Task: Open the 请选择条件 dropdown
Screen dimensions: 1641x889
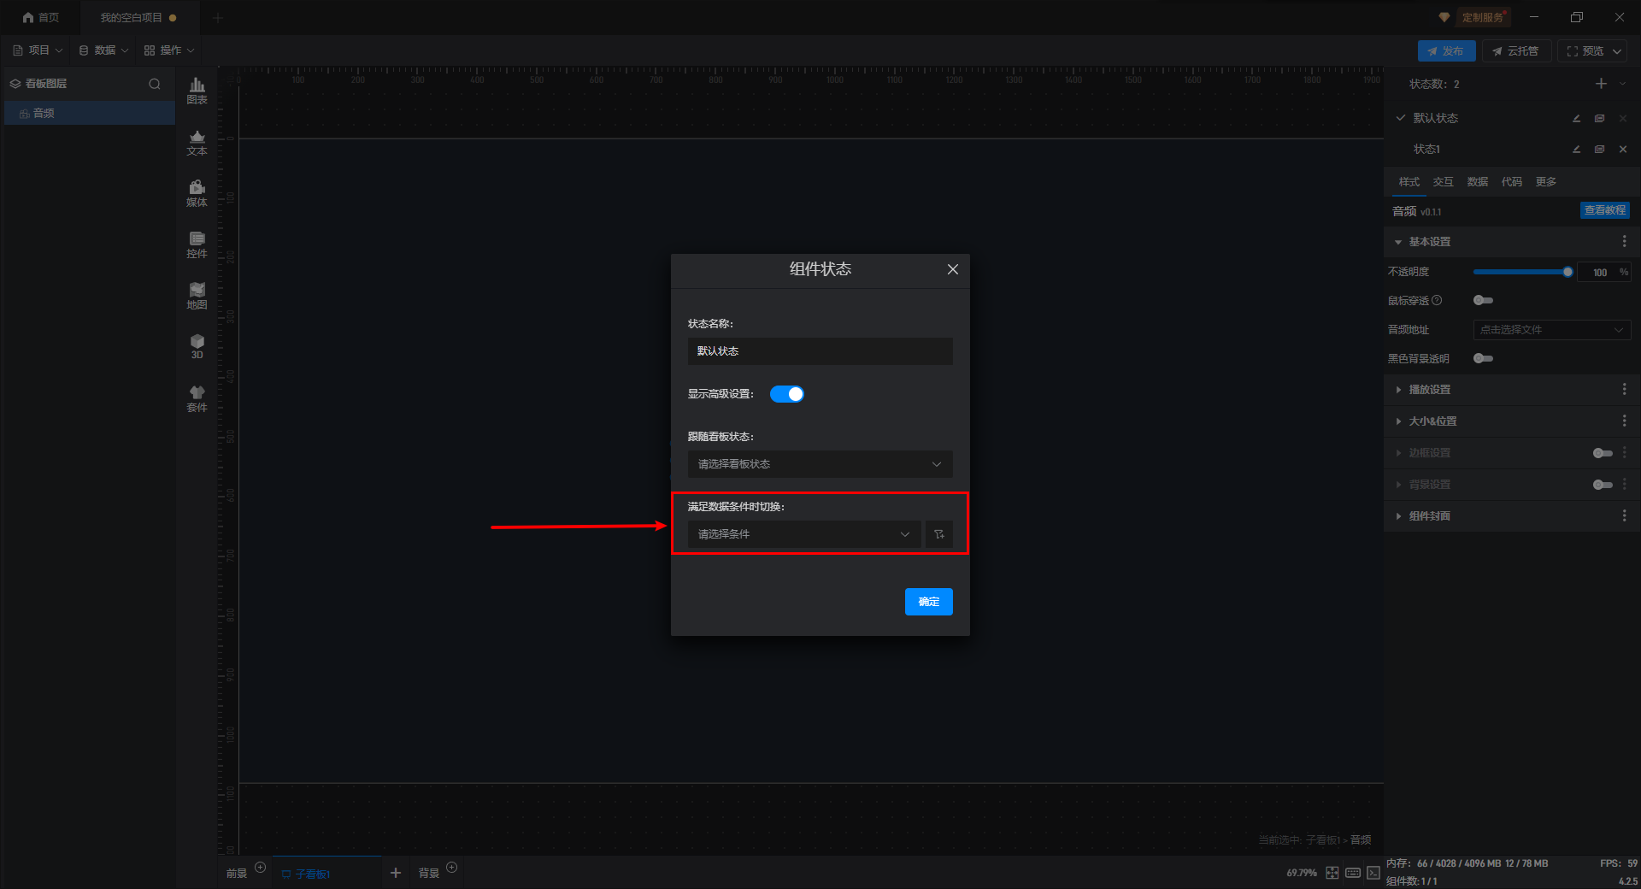Action: coord(804,534)
